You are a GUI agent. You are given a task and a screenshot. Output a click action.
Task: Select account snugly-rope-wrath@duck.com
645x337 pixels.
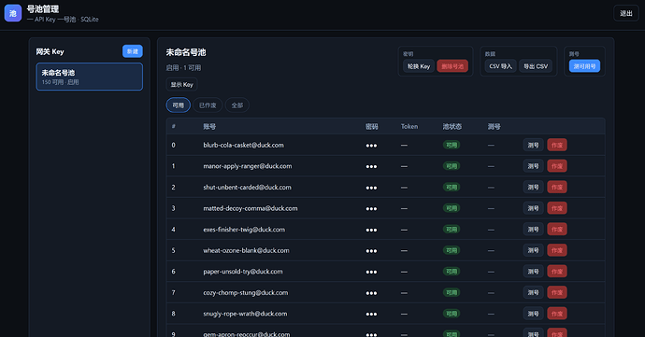click(x=245, y=314)
